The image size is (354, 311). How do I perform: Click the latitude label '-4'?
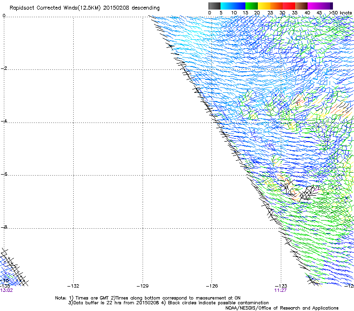[x=4, y=121]
